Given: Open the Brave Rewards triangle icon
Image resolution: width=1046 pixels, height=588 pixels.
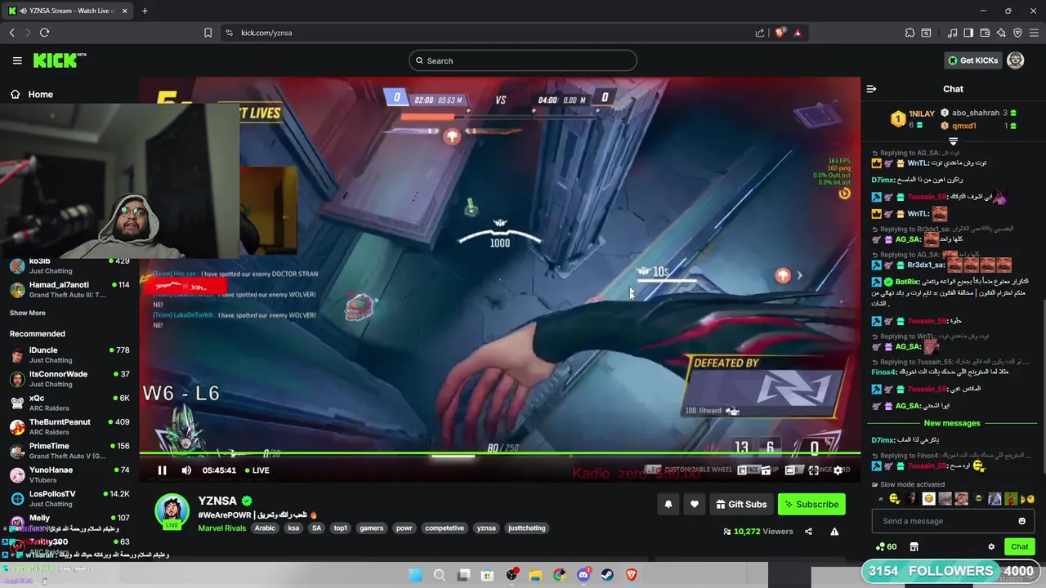Looking at the screenshot, I should (x=797, y=33).
